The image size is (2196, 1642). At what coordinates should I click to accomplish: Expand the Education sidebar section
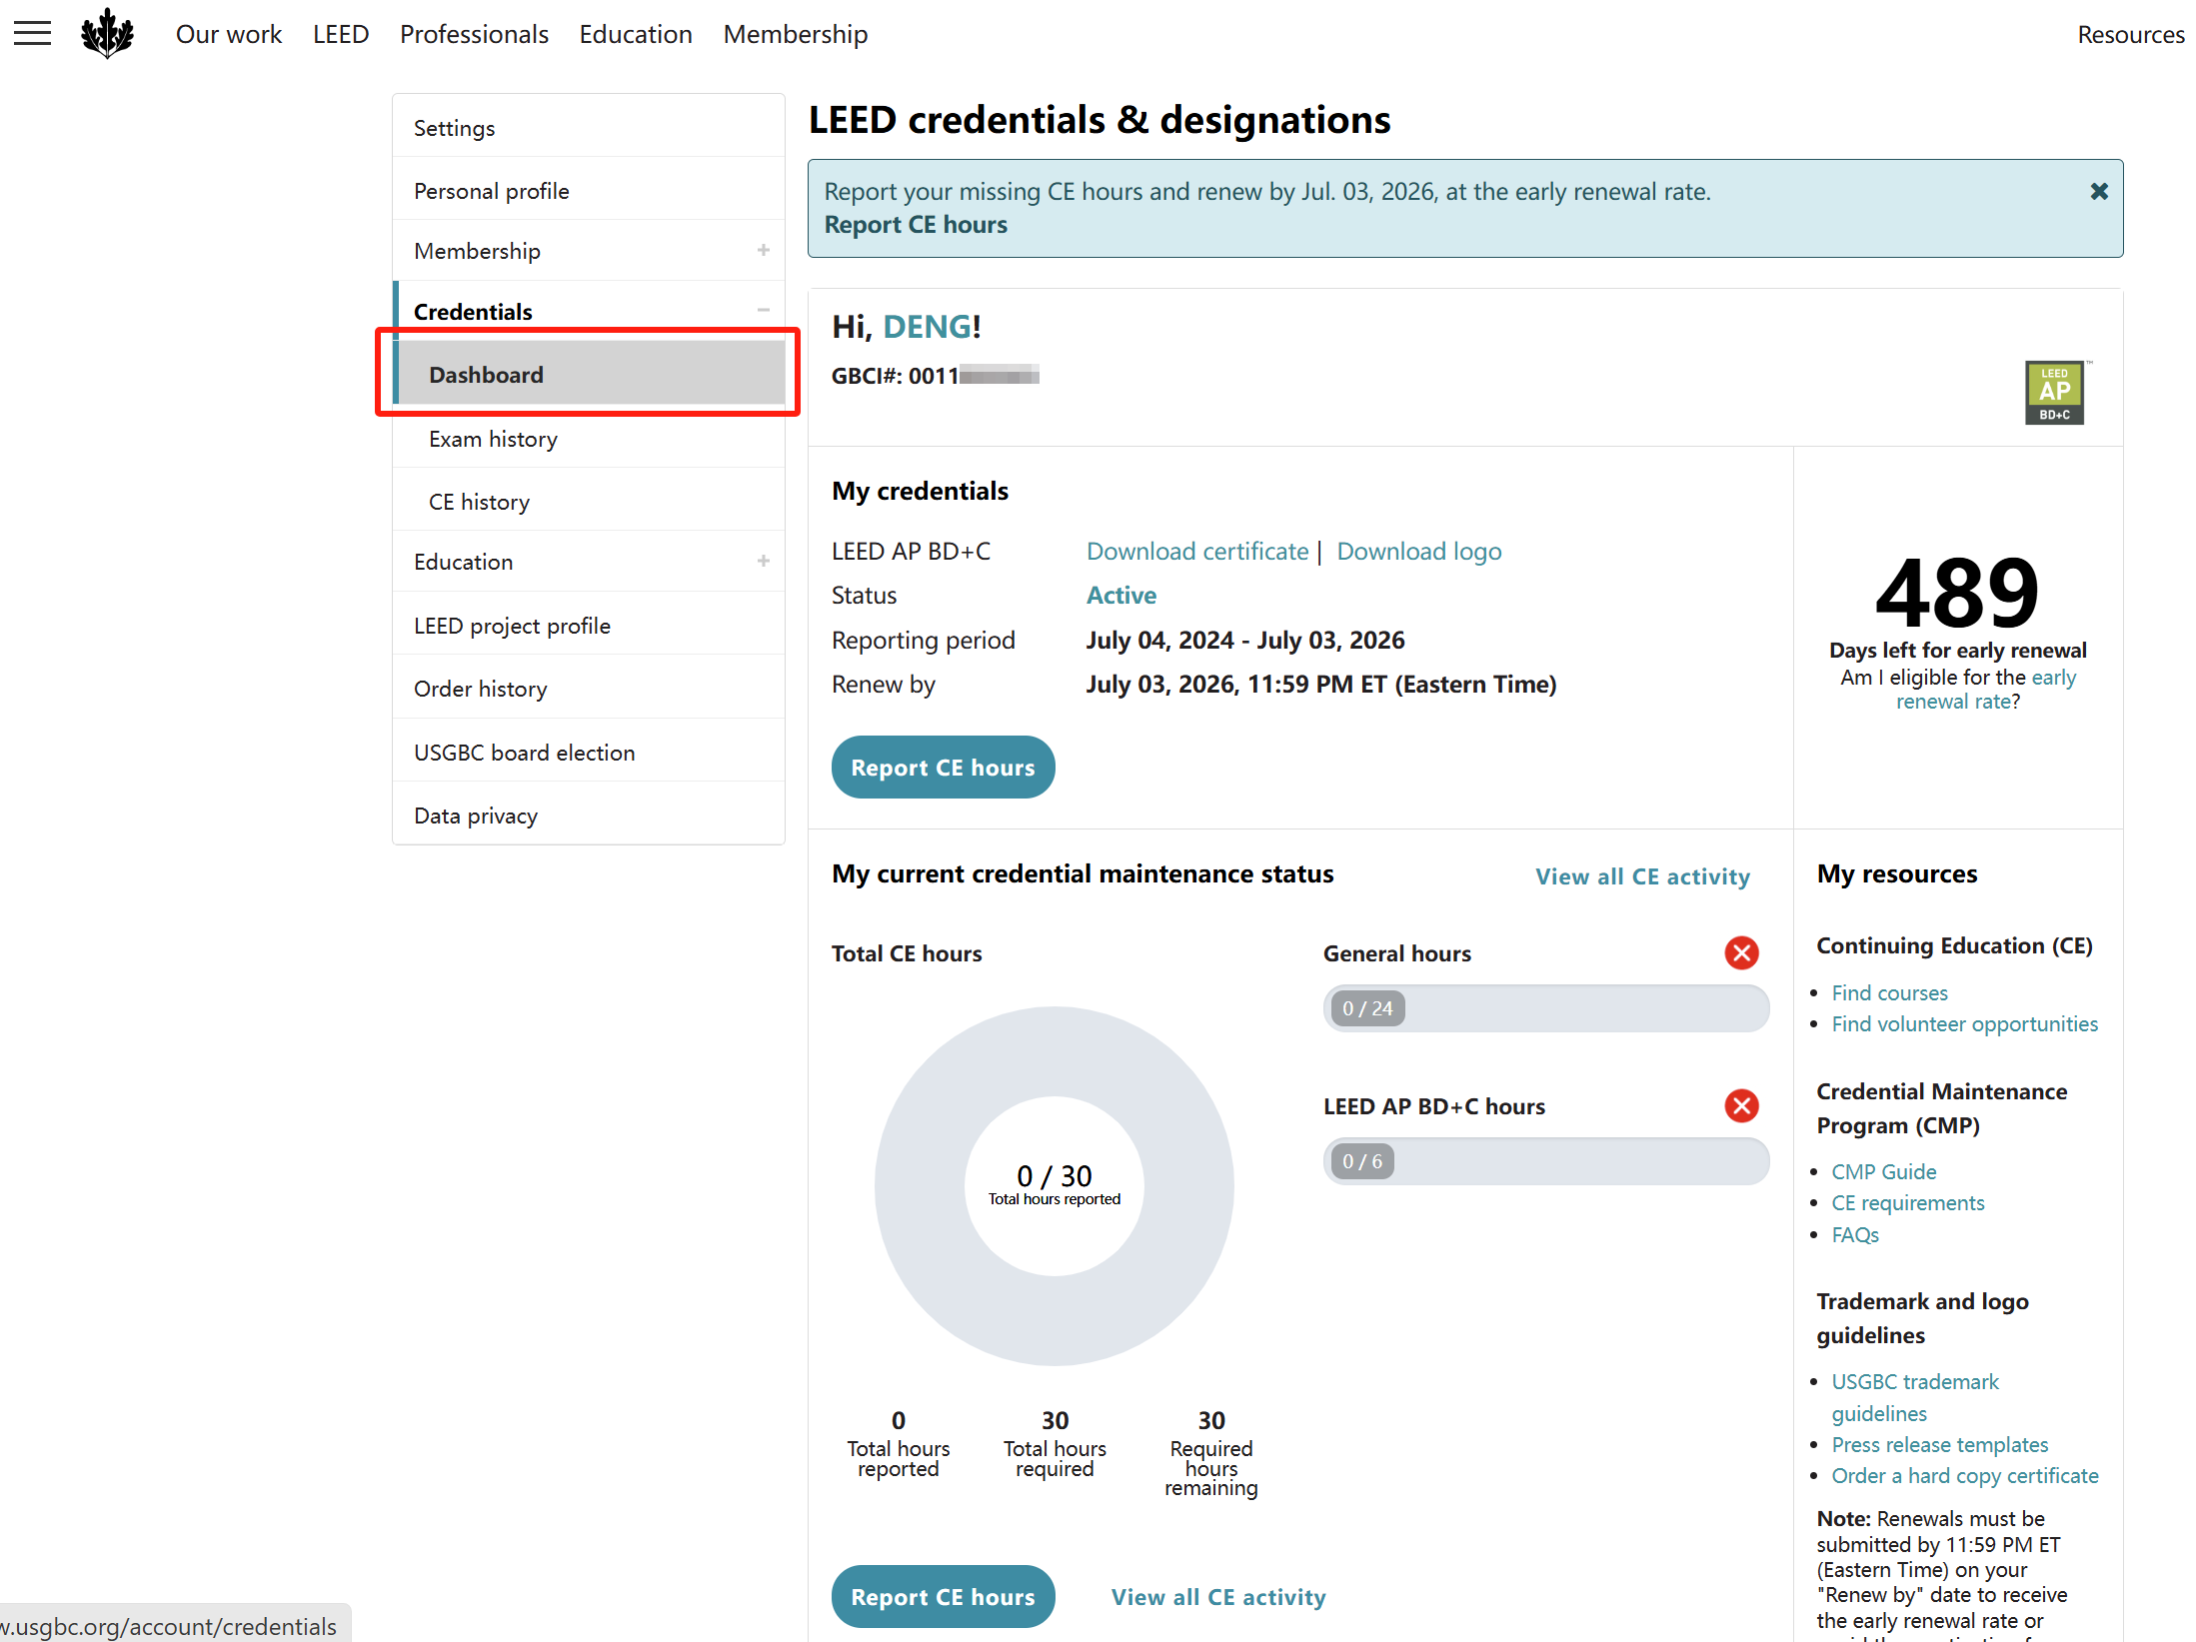764,562
